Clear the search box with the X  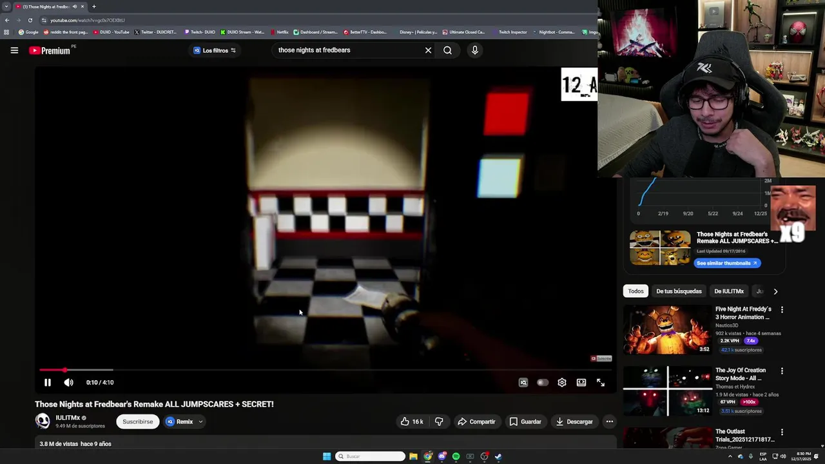click(x=428, y=50)
